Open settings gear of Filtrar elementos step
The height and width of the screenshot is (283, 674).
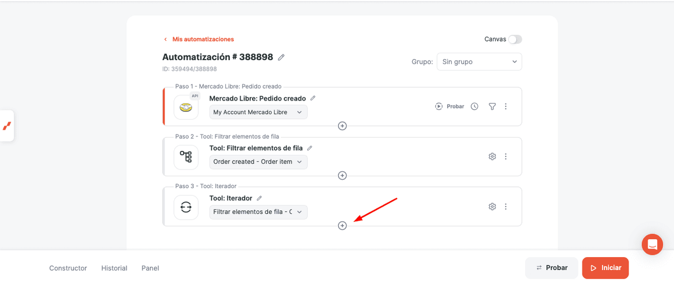tap(492, 157)
